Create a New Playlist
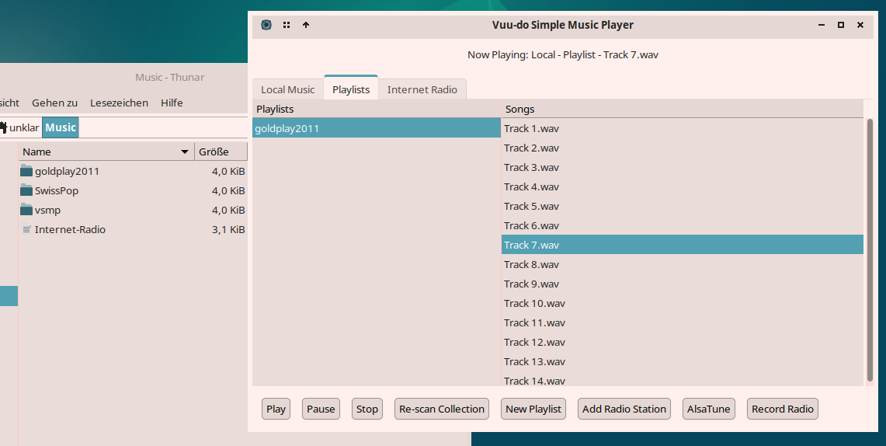The height and width of the screenshot is (446, 886). pyautogui.click(x=533, y=409)
